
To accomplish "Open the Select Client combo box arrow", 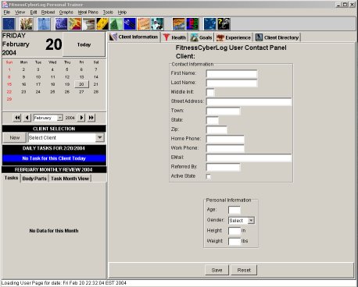I will [x=100, y=137].
